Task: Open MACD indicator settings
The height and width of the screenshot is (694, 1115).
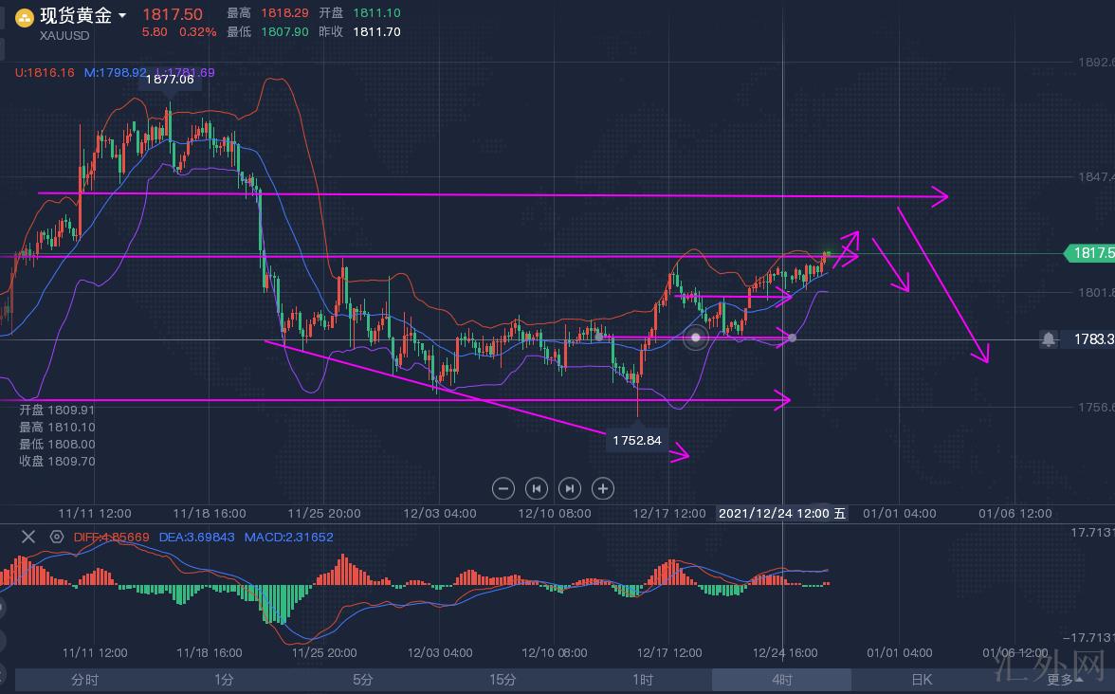Action: pyautogui.click(x=57, y=537)
